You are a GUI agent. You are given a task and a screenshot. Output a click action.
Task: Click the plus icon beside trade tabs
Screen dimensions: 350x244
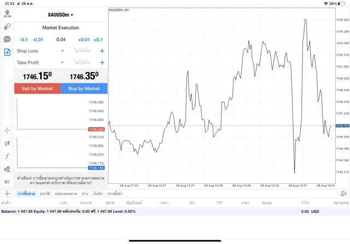[7, 194]
